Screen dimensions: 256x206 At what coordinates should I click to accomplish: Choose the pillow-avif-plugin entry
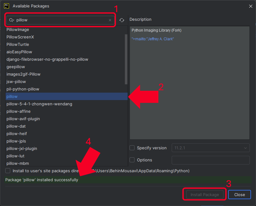tap(23, 119)
